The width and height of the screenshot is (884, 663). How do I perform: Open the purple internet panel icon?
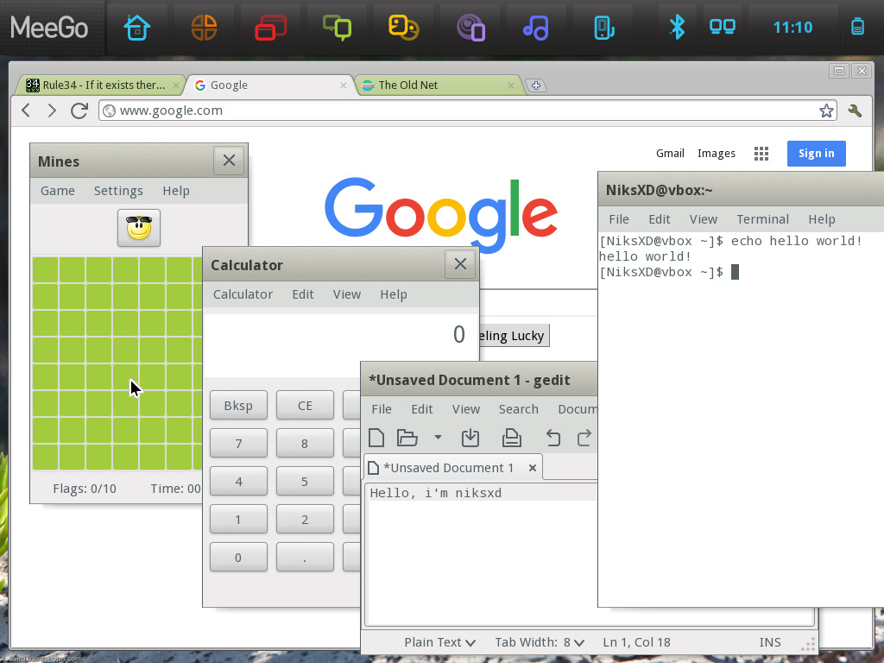[470, 28]
